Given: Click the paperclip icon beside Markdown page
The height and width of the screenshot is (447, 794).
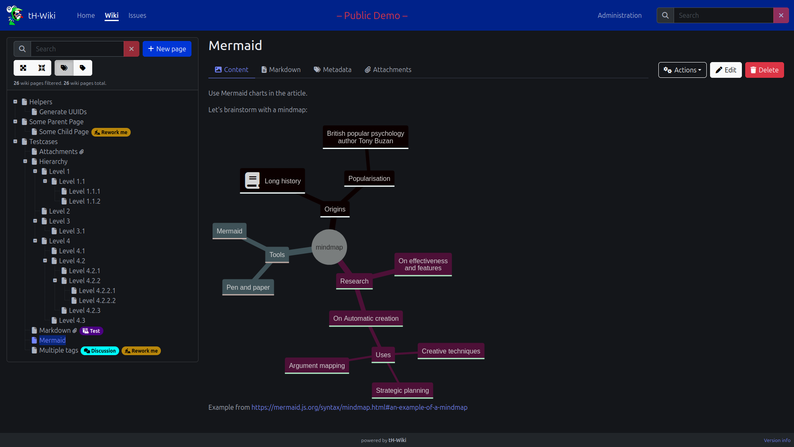Looking at the screenshot, I should tap(75, 331).
